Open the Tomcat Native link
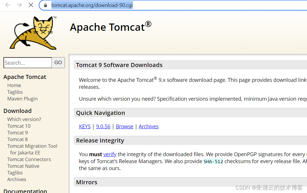Screen dimensions: 307x193 23,166
